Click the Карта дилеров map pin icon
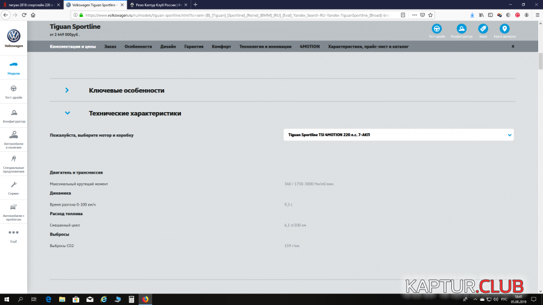The width and height of the screenshot is (543, 305). point(504,28)
